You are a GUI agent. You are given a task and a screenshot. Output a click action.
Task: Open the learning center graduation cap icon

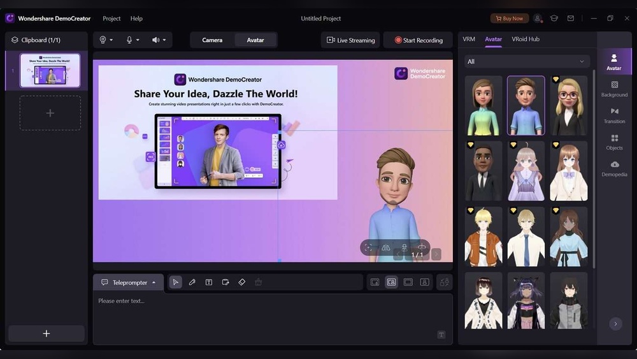coord(554,18)
